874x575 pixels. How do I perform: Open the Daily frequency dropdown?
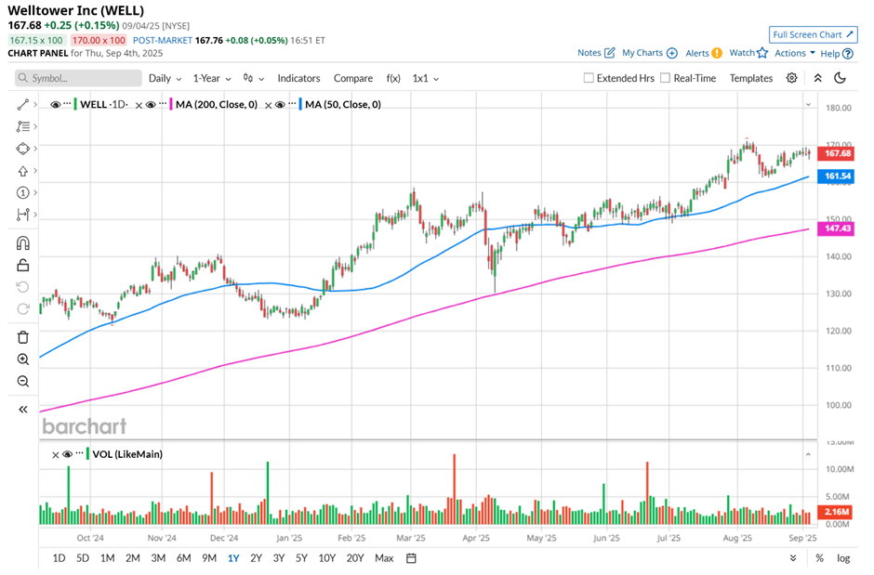pos(165,78)
